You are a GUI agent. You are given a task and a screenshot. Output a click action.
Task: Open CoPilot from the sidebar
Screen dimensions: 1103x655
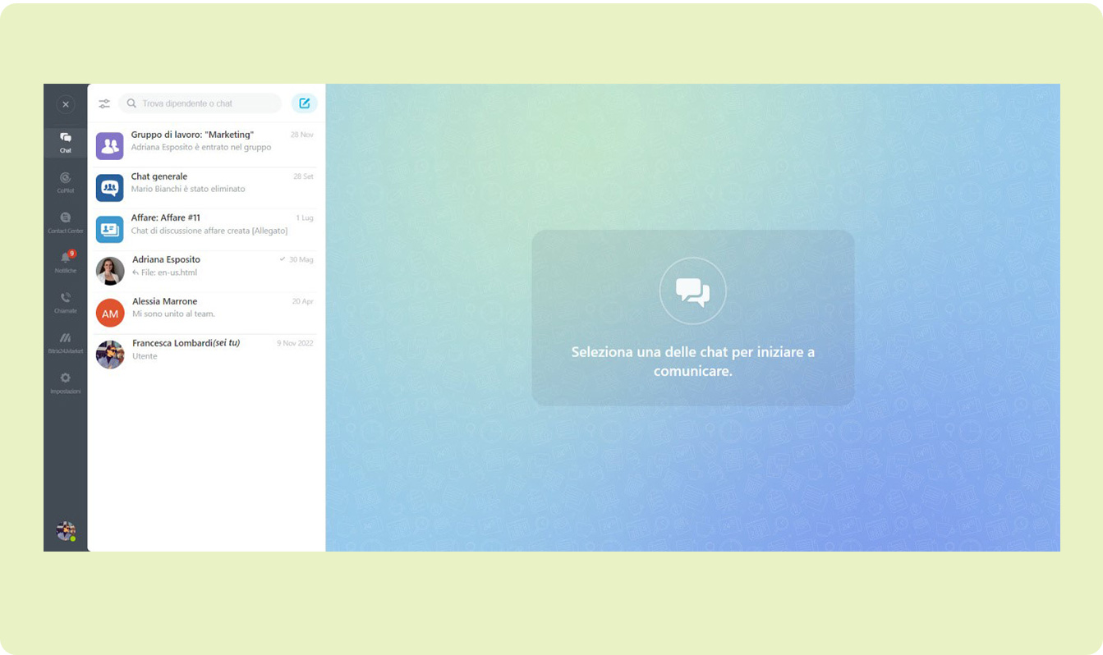pyautogui.click(x=65, y=182)
